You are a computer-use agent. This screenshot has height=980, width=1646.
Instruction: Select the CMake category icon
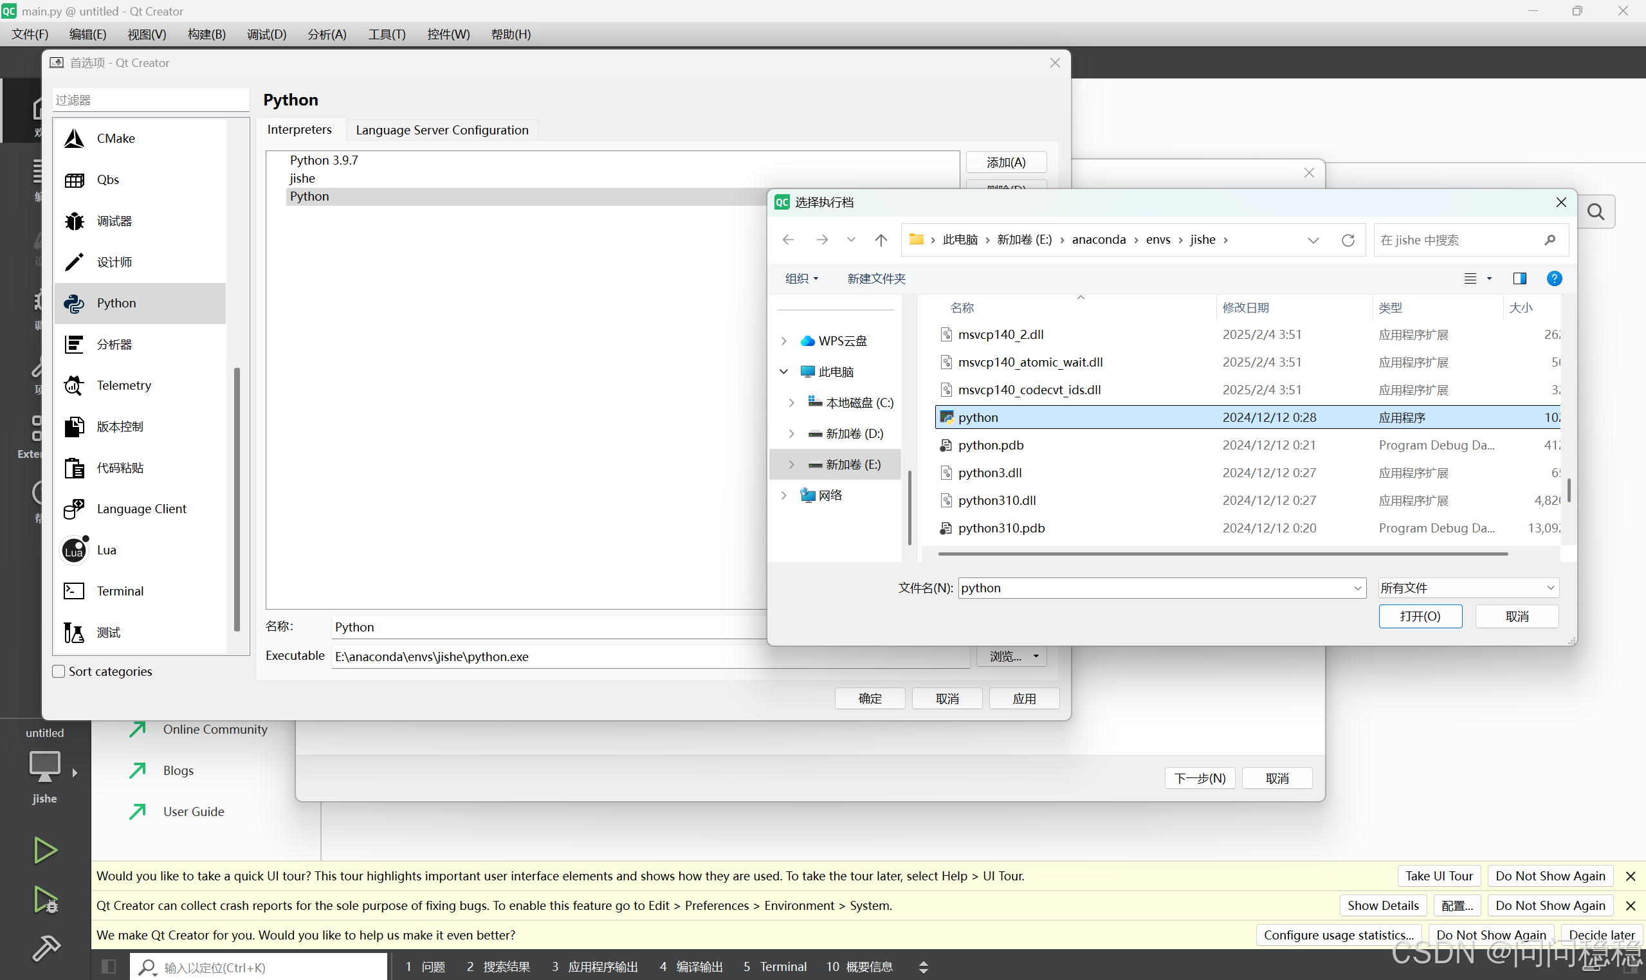74,139
